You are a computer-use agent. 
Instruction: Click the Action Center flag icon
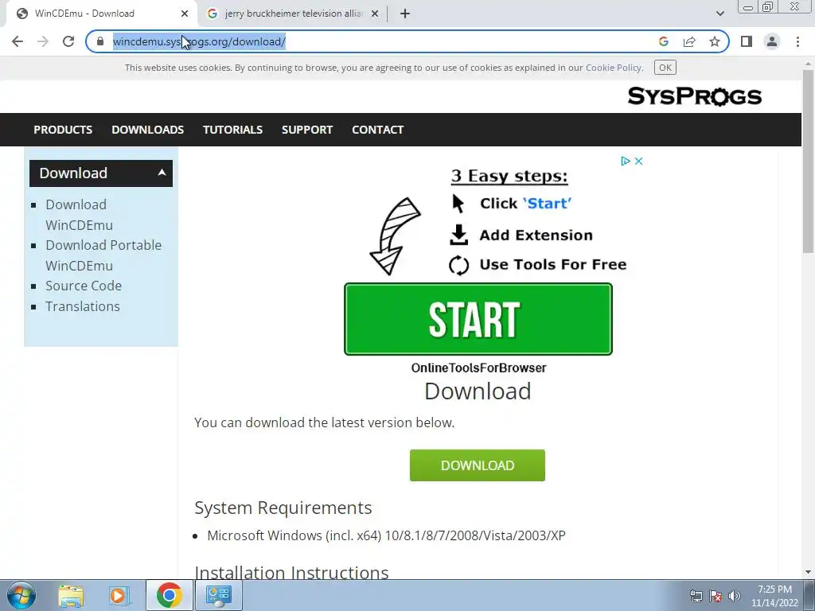(716, 596)
